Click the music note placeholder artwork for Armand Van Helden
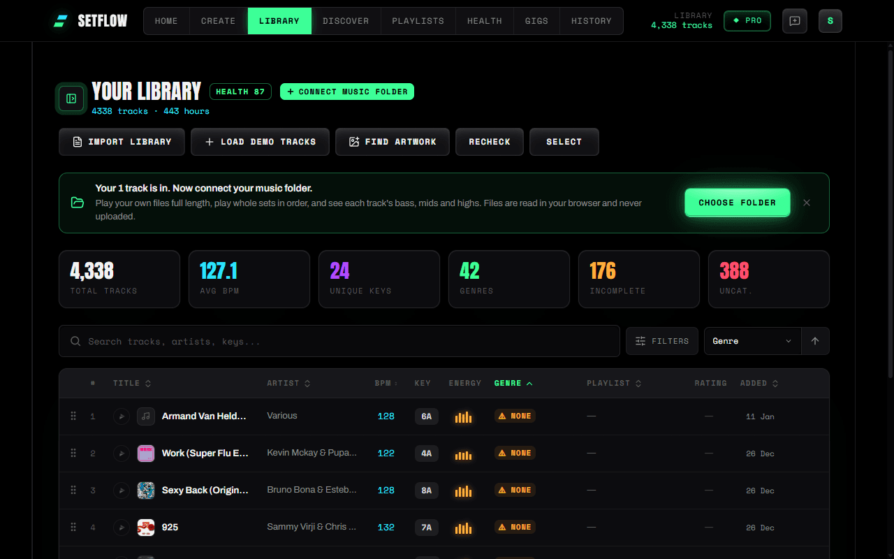This screenshot has height=559, width=894. tap(146, 416)
